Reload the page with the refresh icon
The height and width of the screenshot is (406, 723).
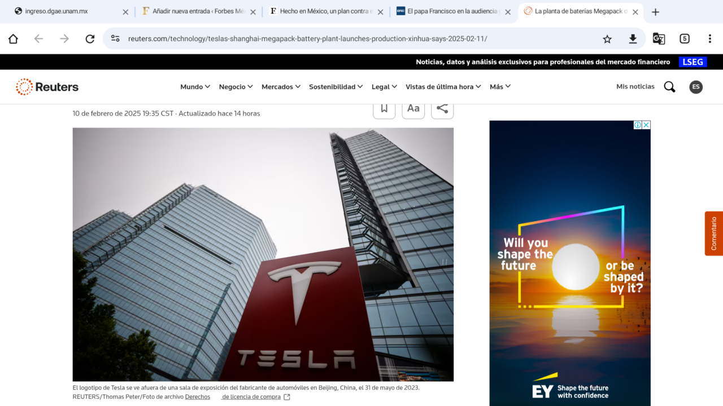click(90, 39)
